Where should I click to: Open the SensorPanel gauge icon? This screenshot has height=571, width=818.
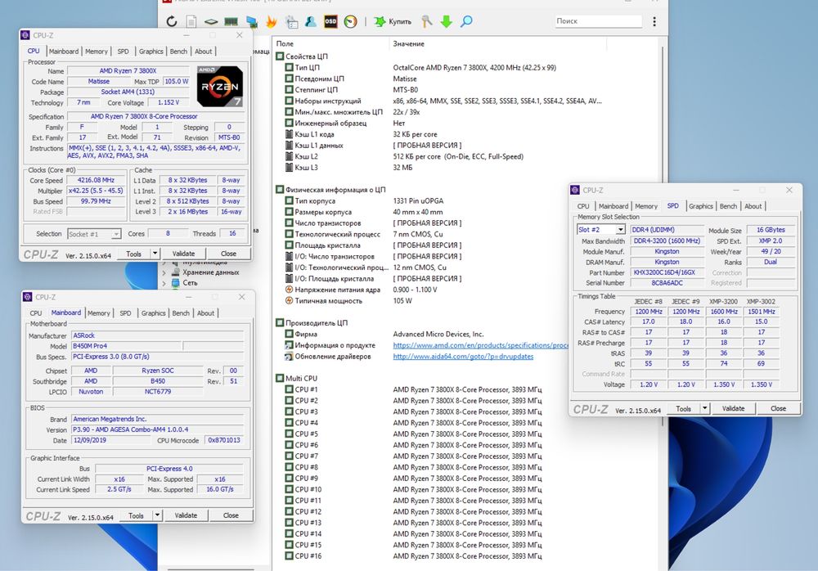[351, 21]
